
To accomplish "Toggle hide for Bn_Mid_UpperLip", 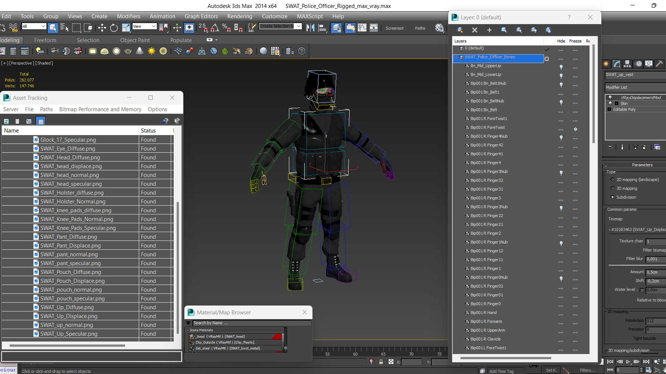I will (561, 66).
